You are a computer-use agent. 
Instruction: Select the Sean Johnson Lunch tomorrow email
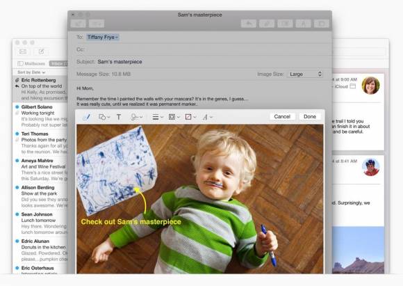[x=41, y=223]
